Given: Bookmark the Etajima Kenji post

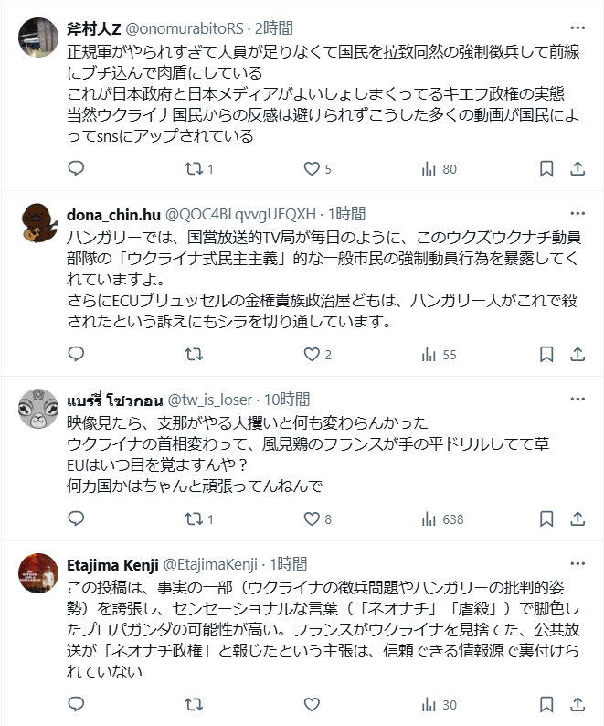Looking at the screenshot, I should [546, 704].
